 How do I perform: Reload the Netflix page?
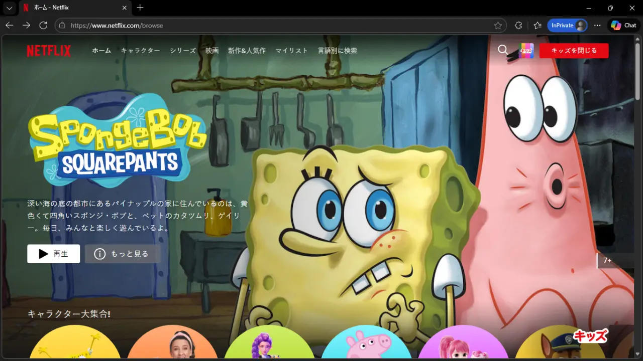[x=43, y=25]
